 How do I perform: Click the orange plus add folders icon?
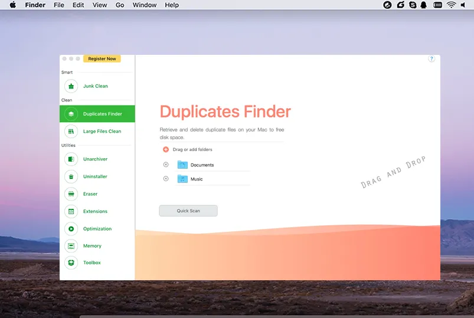[166, 150]
